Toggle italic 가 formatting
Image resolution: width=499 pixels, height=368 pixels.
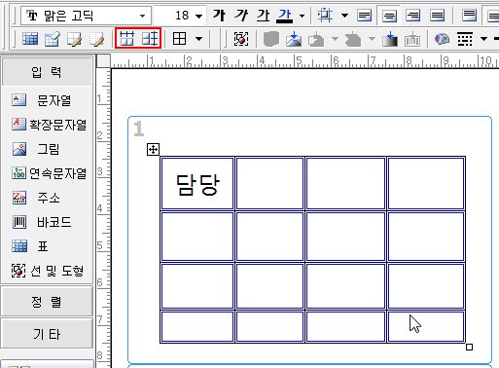coord(241,15)
